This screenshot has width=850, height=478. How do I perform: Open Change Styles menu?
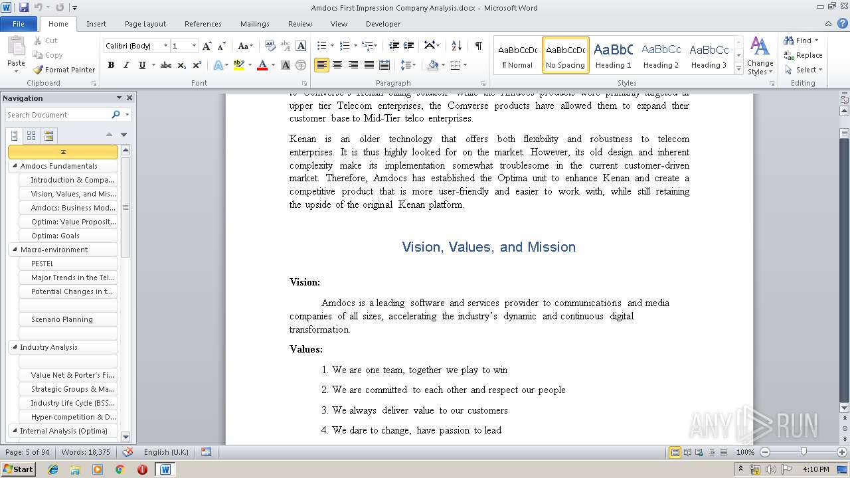coord(760,56)
